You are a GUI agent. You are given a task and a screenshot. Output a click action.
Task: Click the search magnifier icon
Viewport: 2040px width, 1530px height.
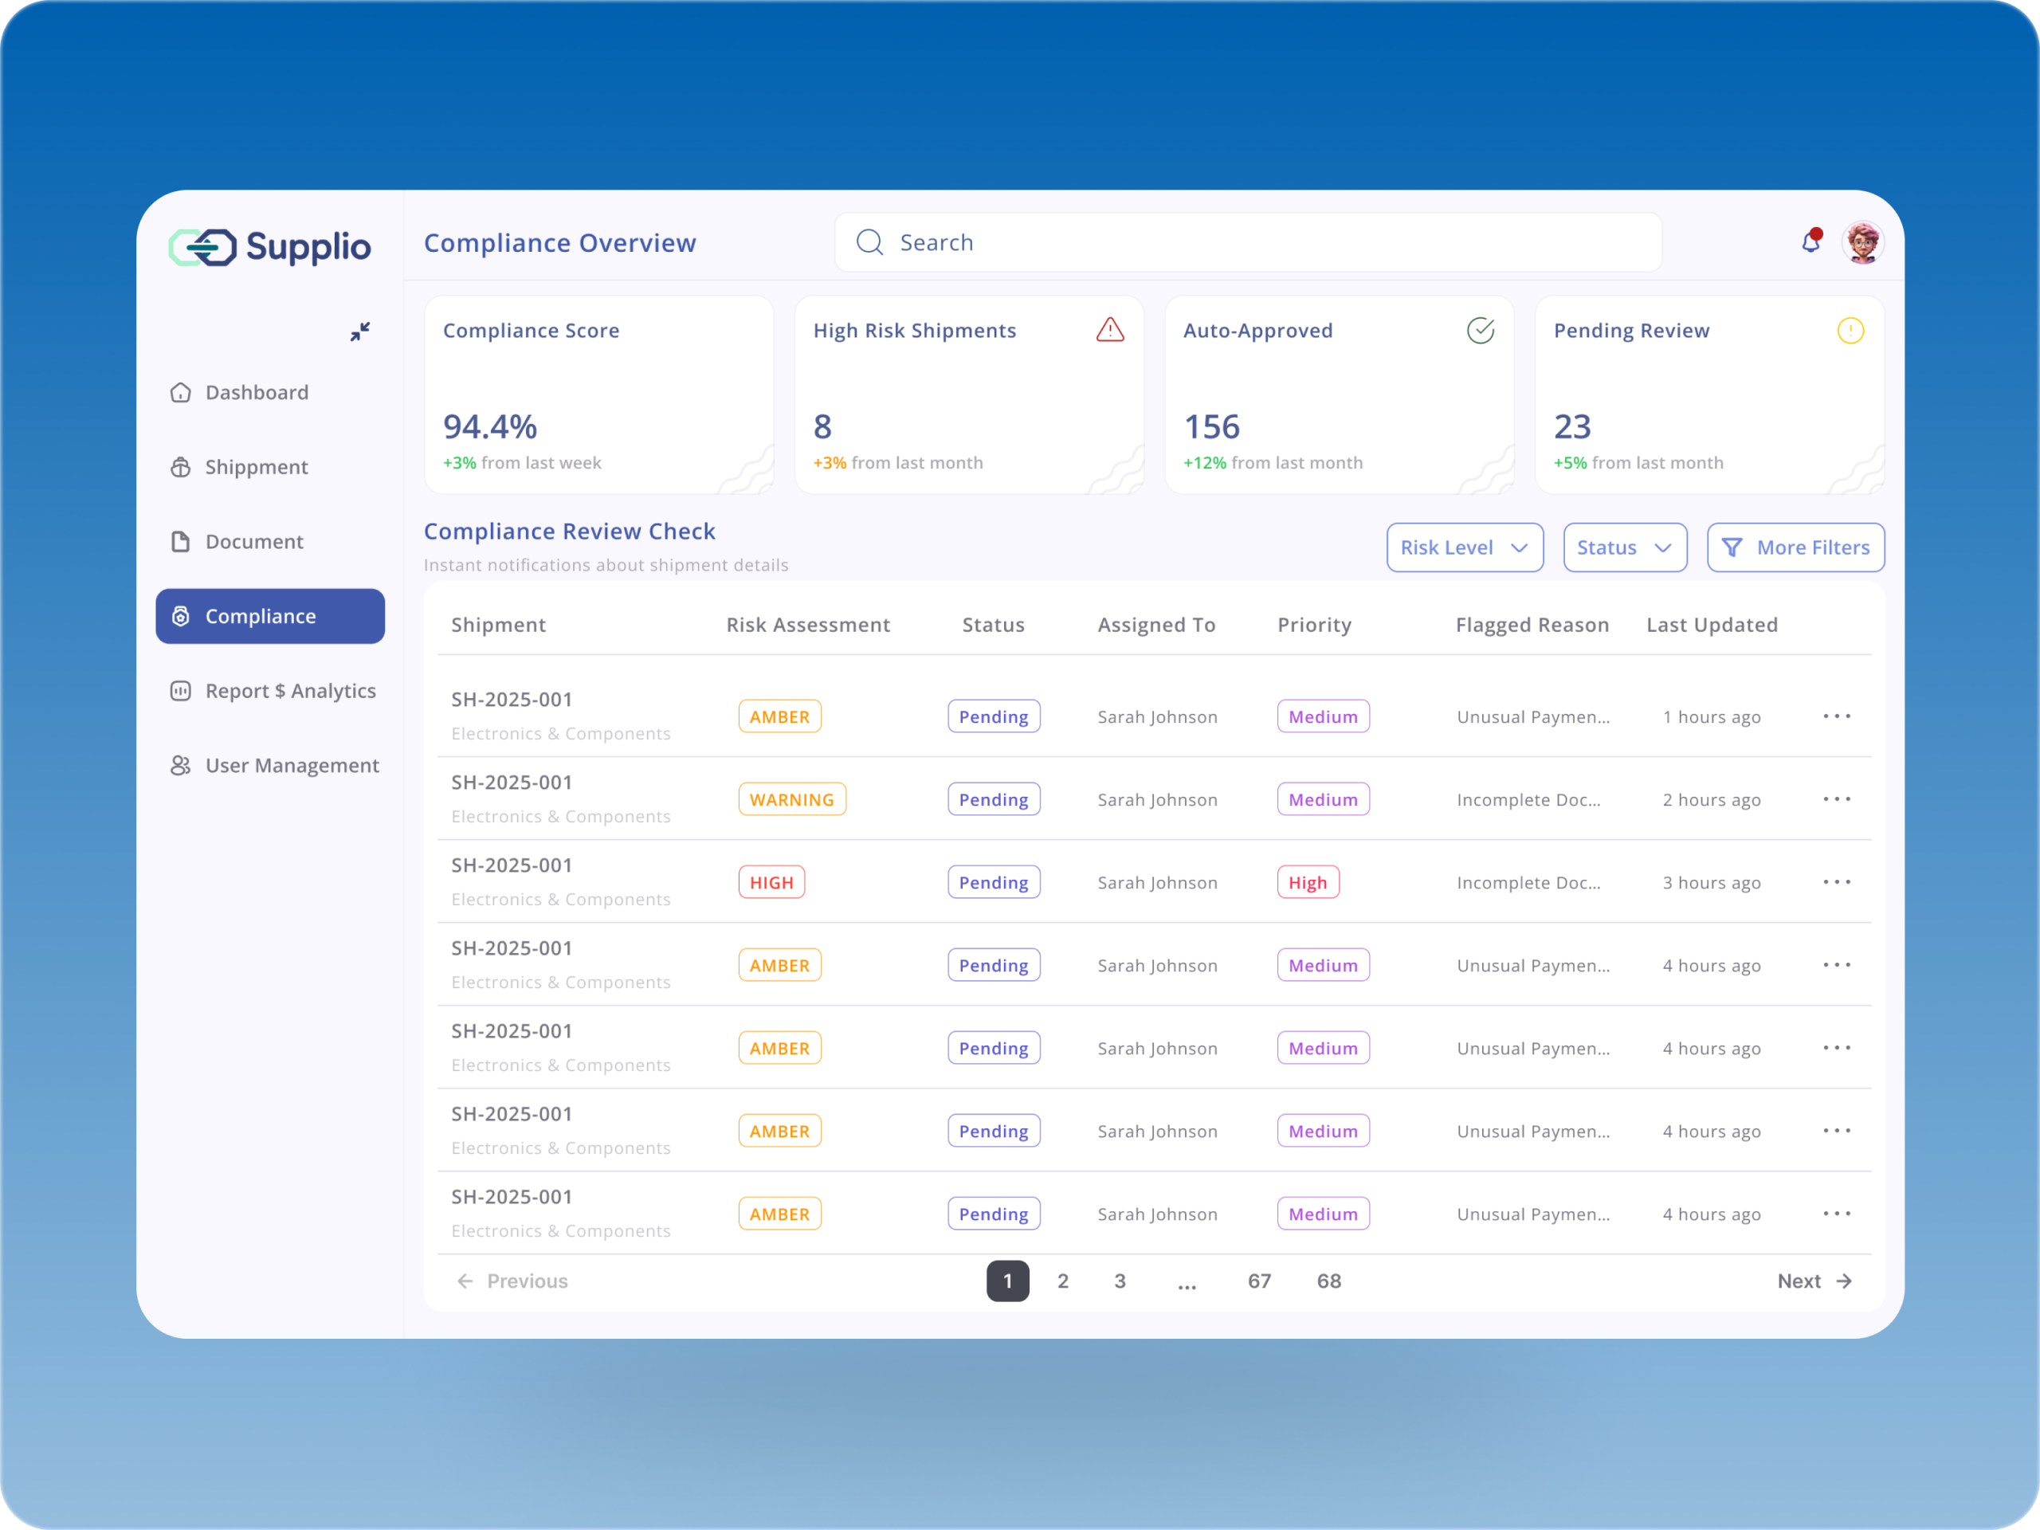click(869, 242)
